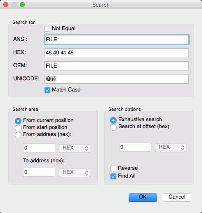
Task: Open the search offset HEX format dropdown
Action: click(x=171, y=147)
